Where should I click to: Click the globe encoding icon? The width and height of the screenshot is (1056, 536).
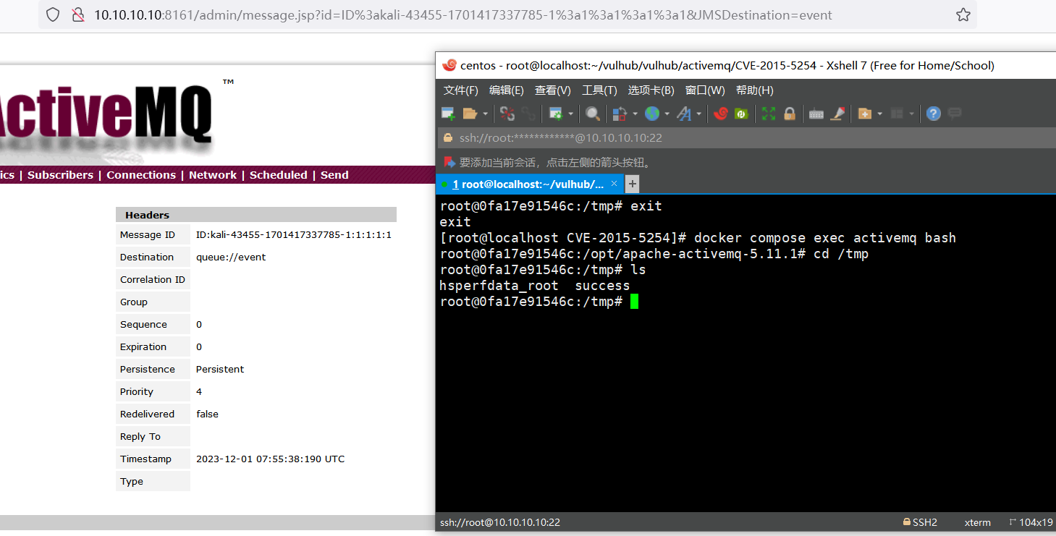(651, 114)
